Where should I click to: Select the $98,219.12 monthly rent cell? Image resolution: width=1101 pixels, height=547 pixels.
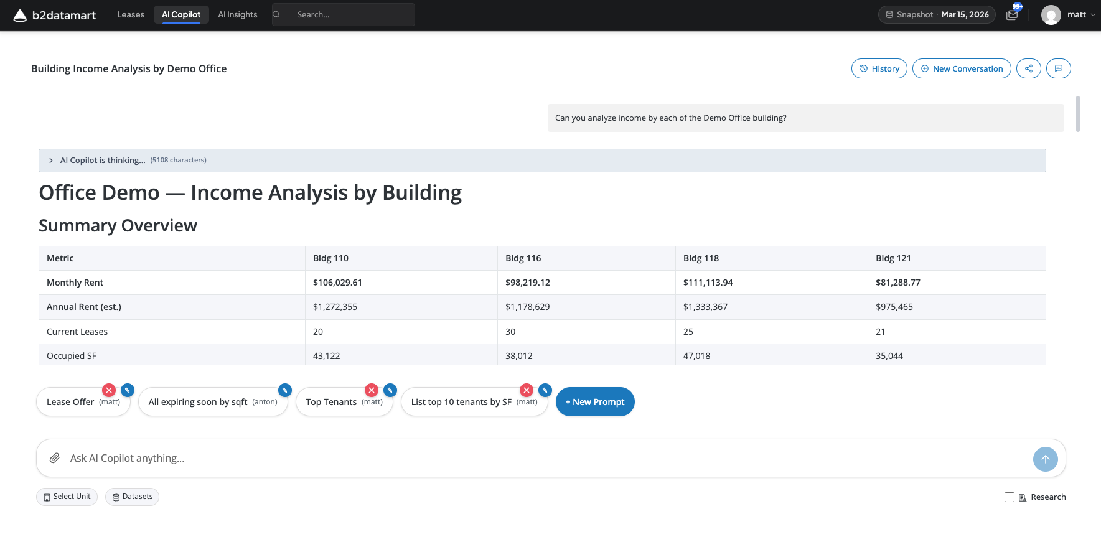point(587,283)
